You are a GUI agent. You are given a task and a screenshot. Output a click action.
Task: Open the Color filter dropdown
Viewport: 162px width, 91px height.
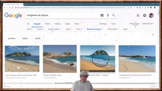pos(40,29)
